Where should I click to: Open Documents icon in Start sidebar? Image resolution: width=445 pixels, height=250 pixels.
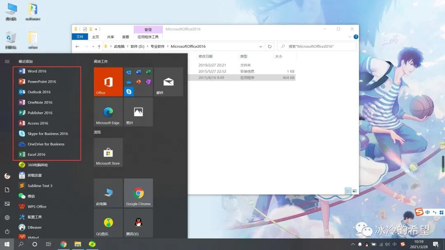tap(7, 190)
